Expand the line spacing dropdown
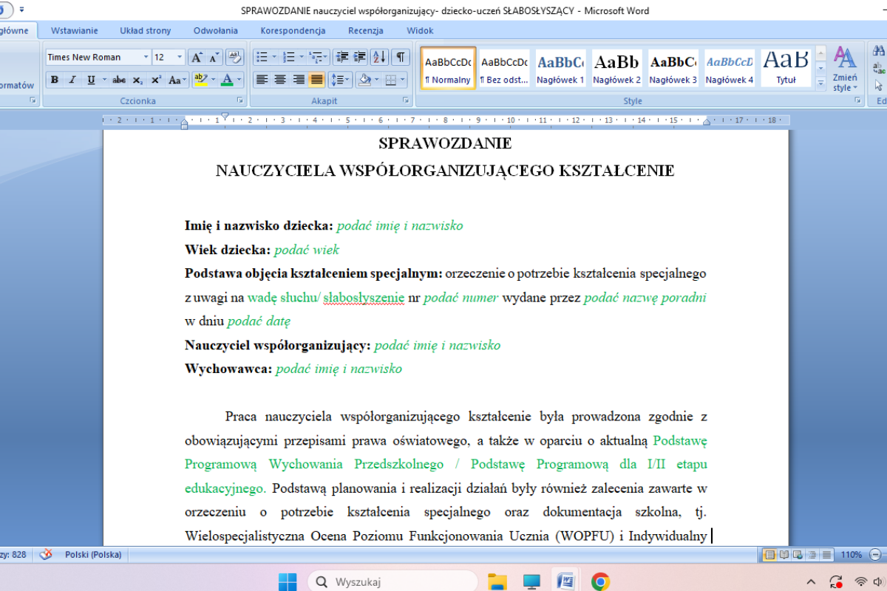 click(348, 80)
